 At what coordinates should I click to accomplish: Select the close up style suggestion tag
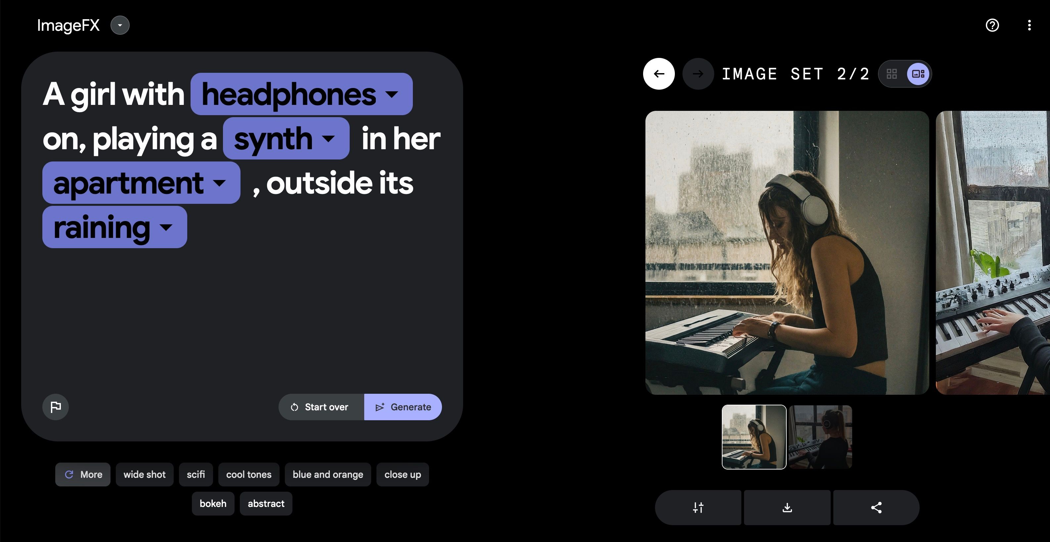(x=403, y=474)
